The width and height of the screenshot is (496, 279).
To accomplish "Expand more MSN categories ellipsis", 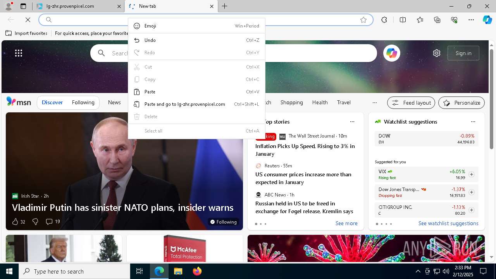I will 374,103.
